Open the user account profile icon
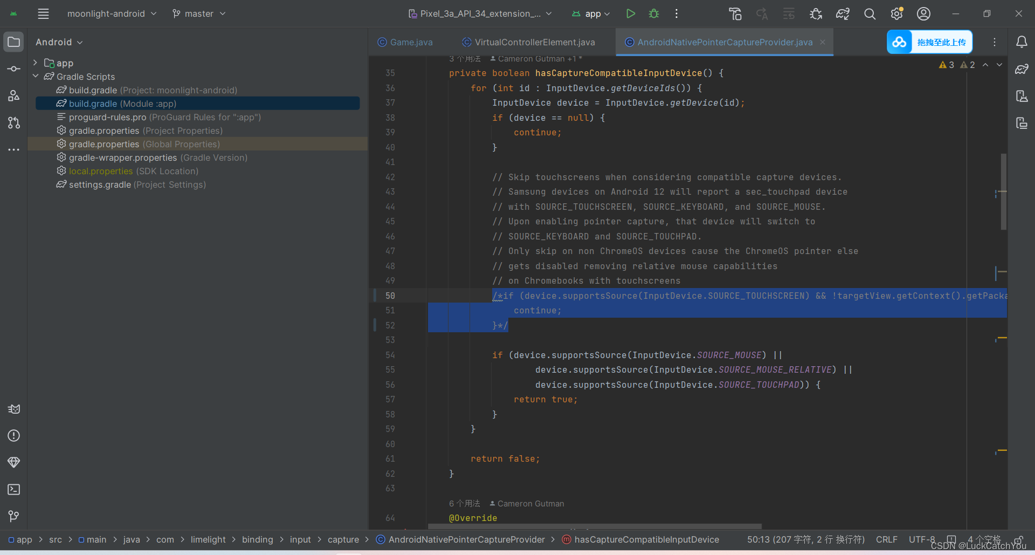 click(924, 13)
